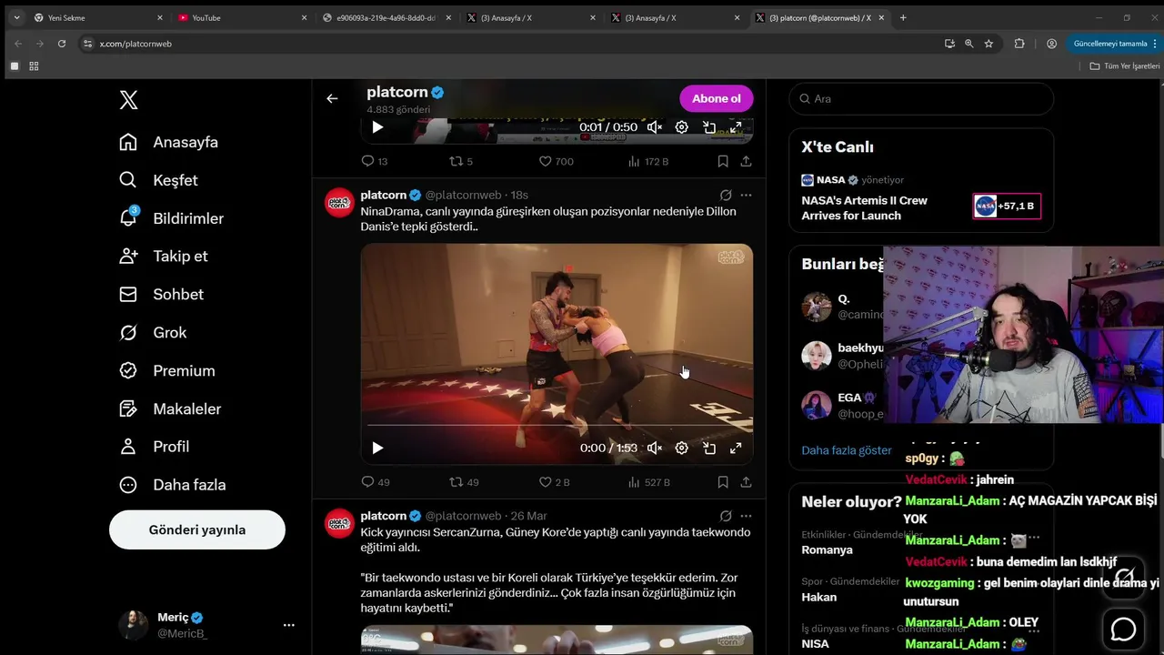Screen dimensions: 1164x655
Task: View analytics 527 B of NinaDrama post
Action: tap(648, 482)
